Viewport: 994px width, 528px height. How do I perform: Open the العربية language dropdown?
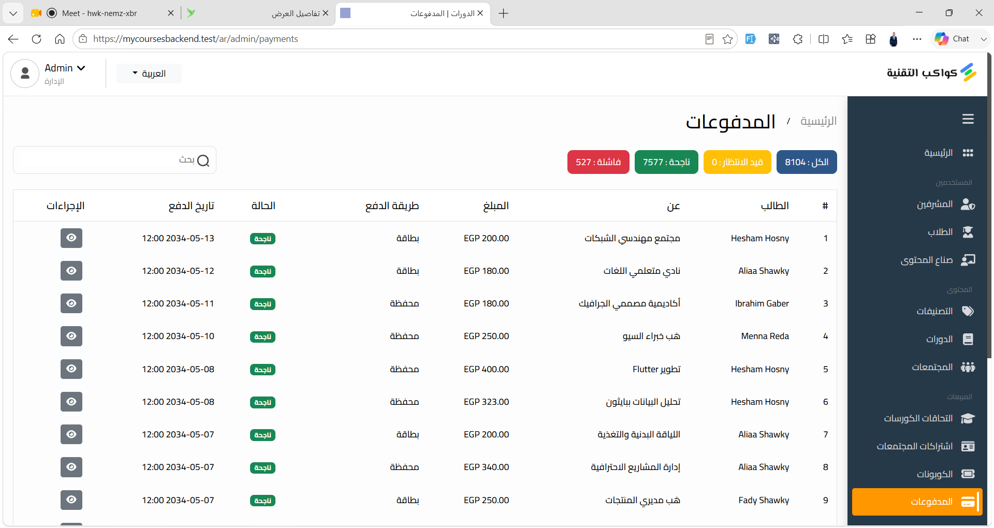149,74
